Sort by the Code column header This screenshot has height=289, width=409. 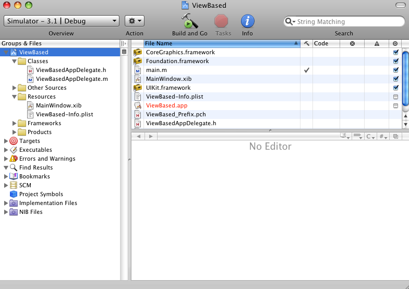[x=327, y=44]
